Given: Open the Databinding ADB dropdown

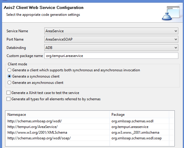Looking at the screenshot, I should coord(111,48).
